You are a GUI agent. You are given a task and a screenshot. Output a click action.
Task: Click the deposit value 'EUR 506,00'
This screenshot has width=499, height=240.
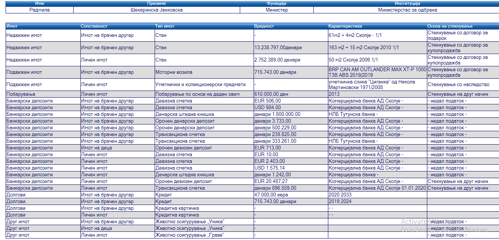pyautogui.click(x=267, y=101)
